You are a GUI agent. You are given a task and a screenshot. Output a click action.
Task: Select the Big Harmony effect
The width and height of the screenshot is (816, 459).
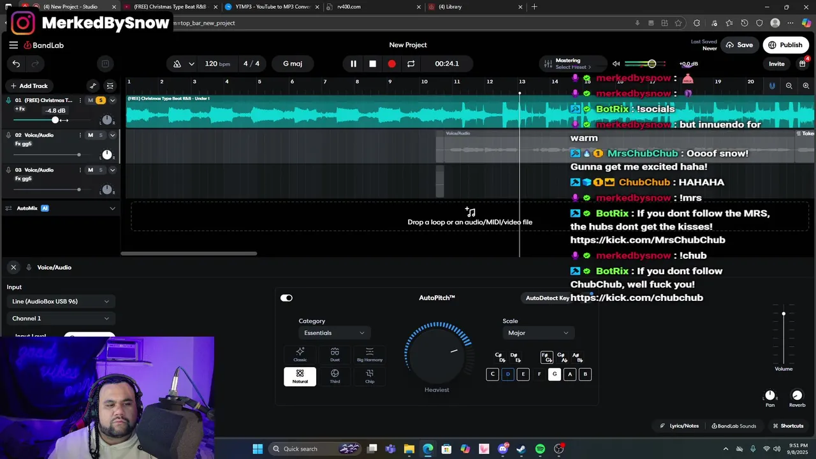pos(370,355)
